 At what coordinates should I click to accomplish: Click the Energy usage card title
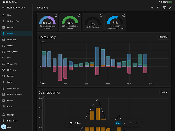coord(48,37)
